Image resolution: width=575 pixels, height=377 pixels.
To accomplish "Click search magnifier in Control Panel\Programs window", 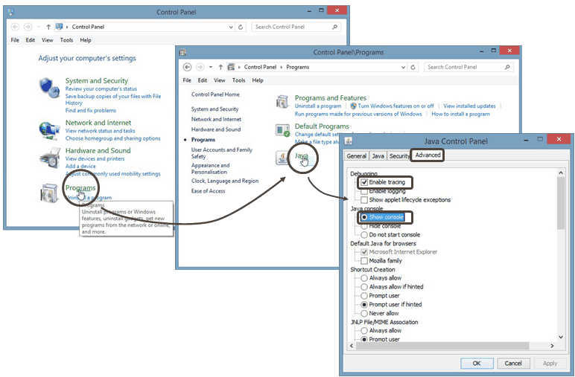I will click(507, 67).
